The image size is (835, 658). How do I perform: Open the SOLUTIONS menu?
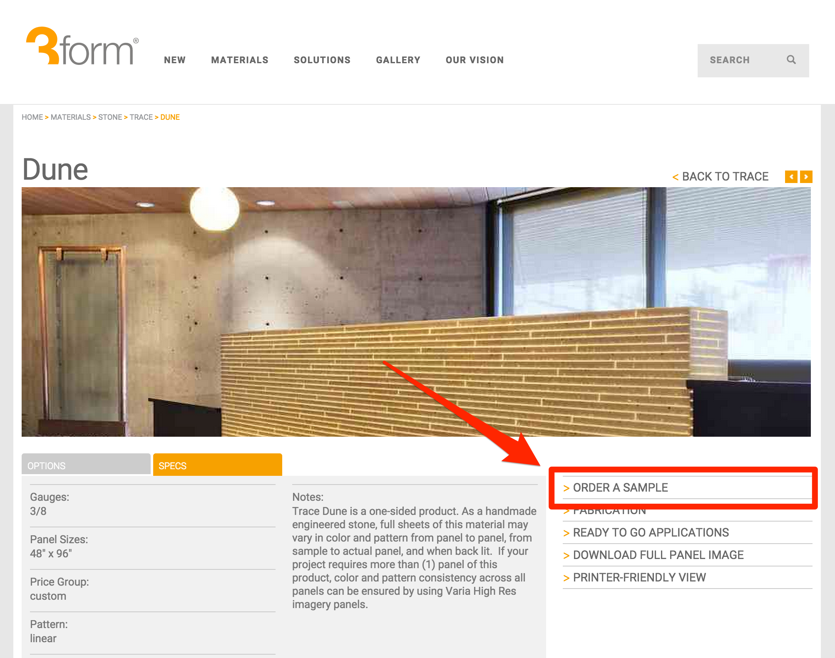(322, 60)
